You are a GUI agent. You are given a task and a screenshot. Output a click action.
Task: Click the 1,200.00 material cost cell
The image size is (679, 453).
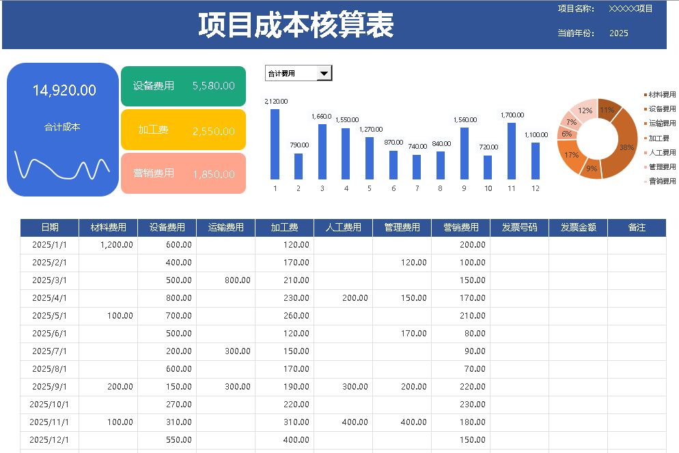point(109,245)
